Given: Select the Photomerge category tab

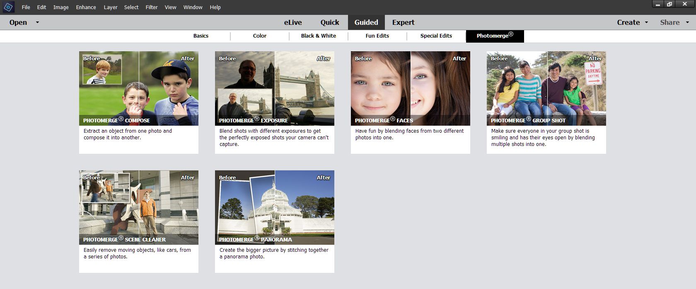Looking at the screenshot, I should [495, 36].
